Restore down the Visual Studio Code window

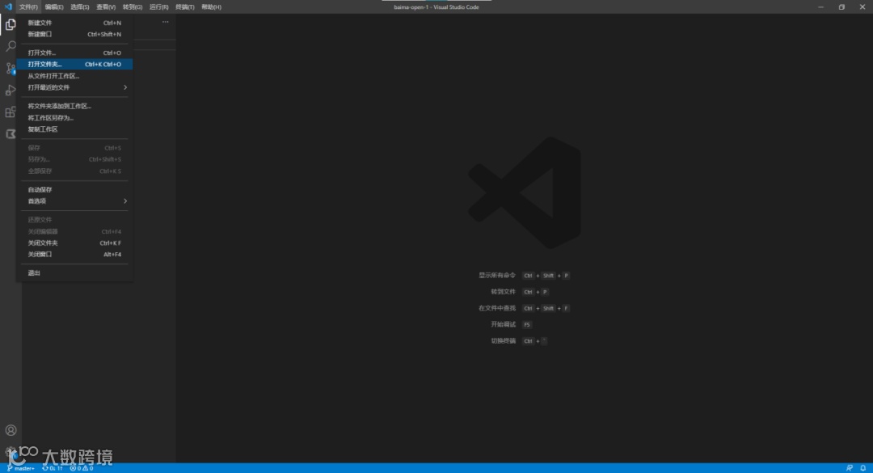(x=841, y=6)
